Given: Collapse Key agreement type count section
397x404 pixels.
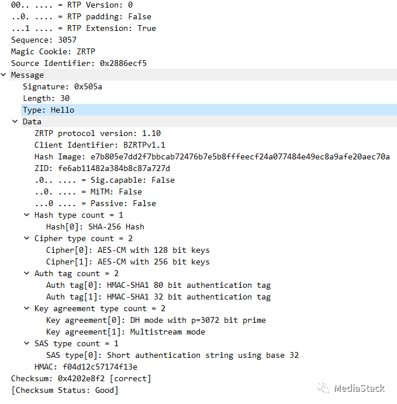Looking at the screenshot, I should click(x=27, y=309).
